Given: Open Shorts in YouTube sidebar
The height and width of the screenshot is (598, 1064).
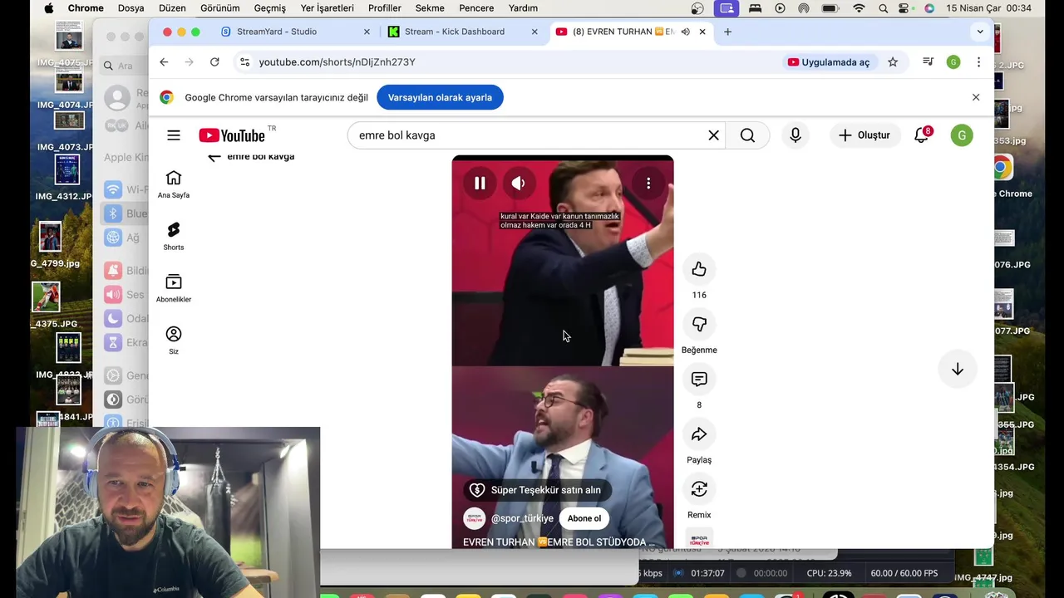Looking at the screenshot, I should pos(174,237).
